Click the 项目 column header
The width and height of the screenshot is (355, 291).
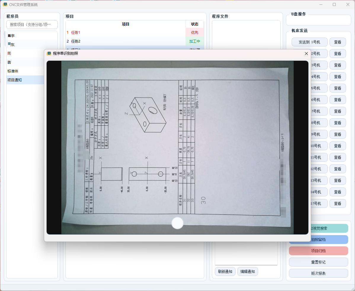tap(125, 24)
